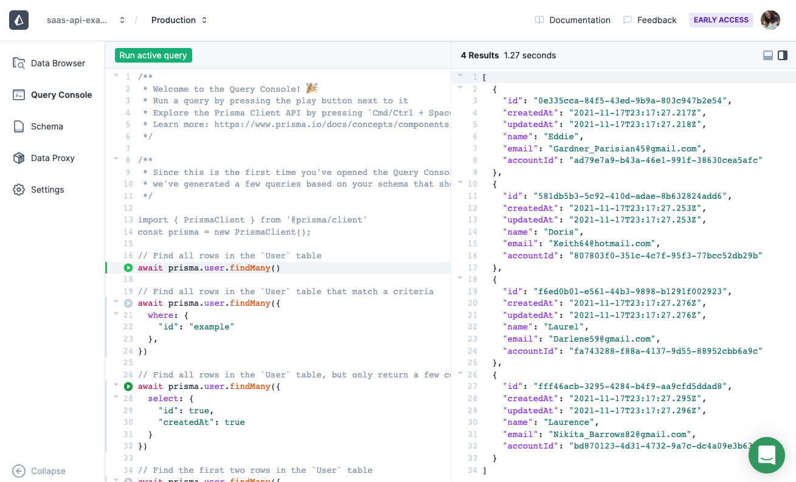Collapse the findMany block at editor line 27
The image size is (796, 482).
coord(116,385)
